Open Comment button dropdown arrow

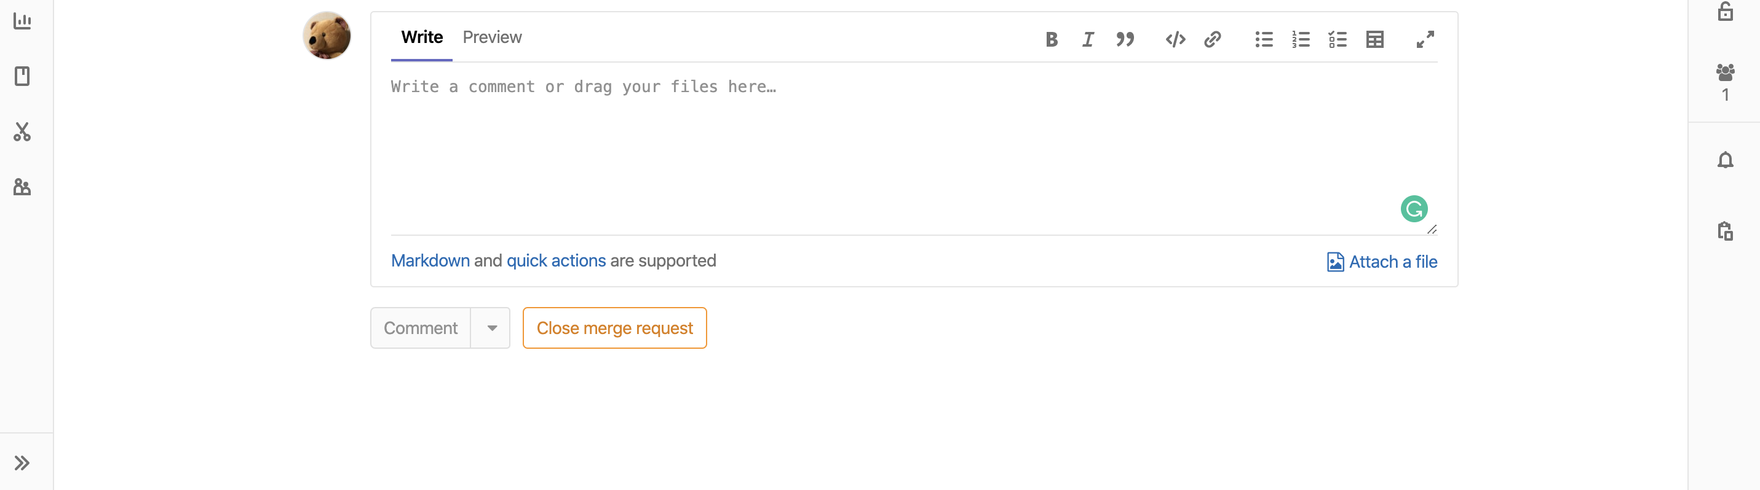coord(491,329)
